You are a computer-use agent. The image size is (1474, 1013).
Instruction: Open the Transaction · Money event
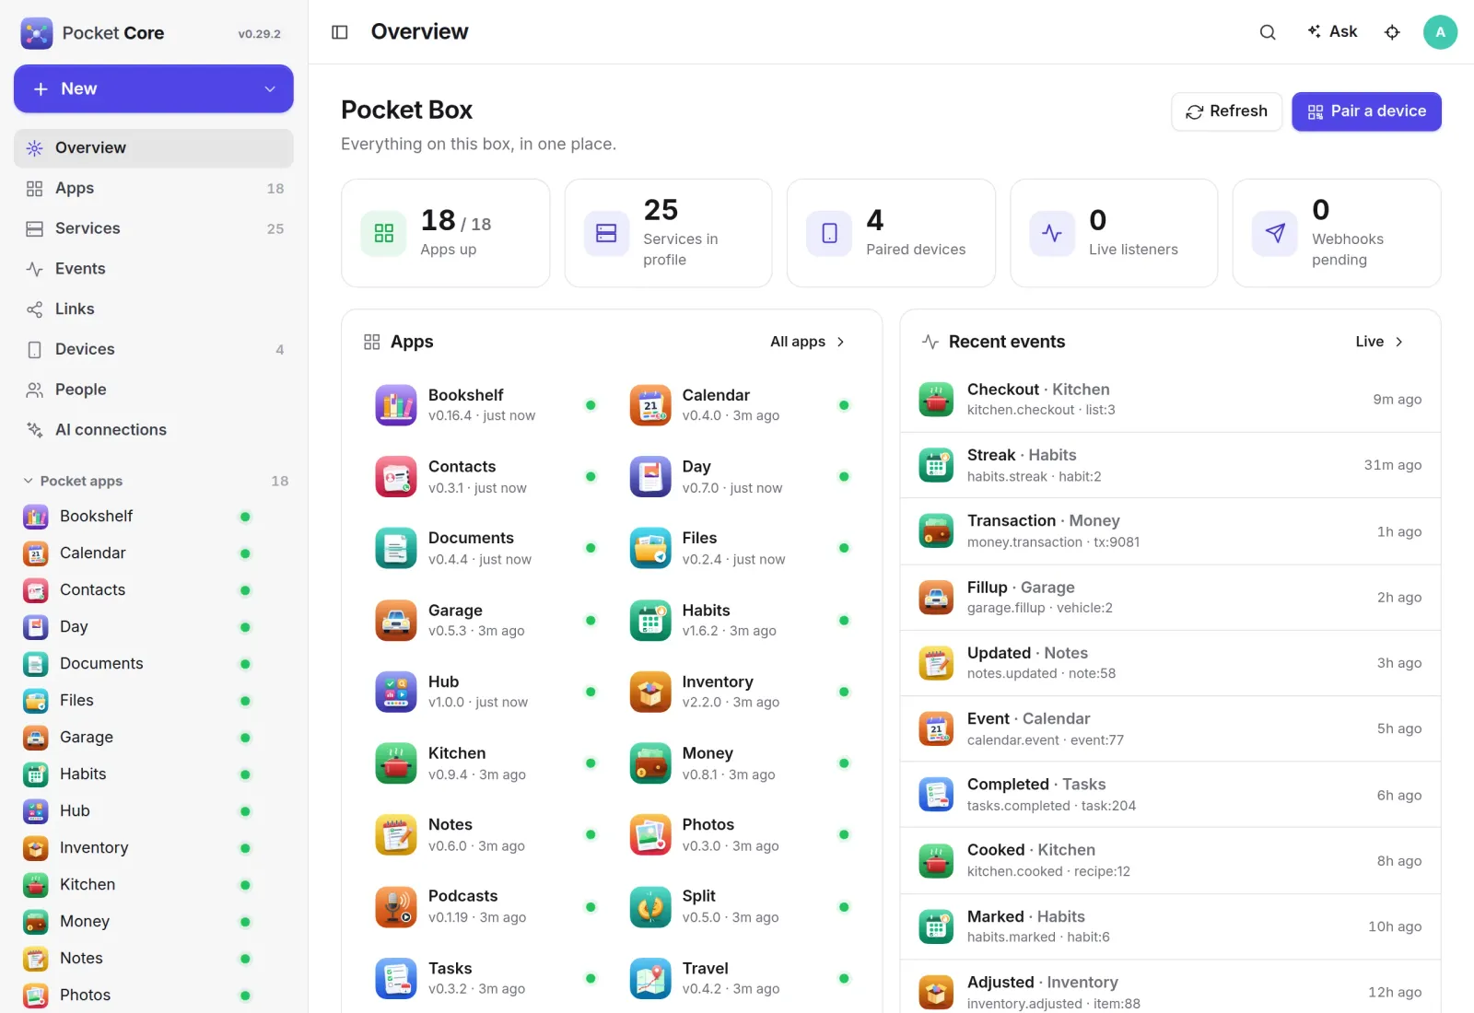point(1170,531)
